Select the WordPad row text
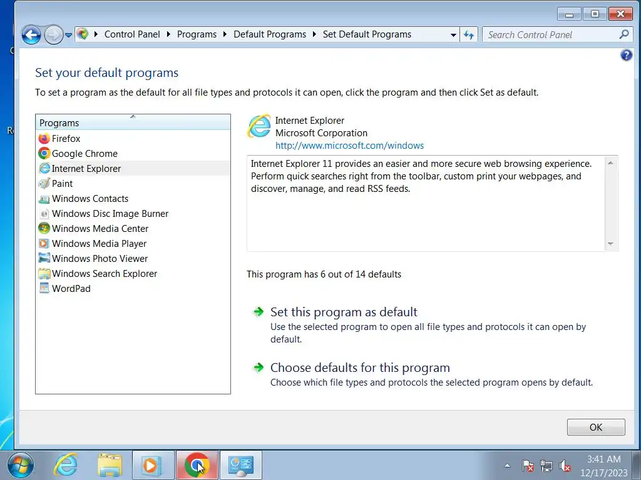Viewport: 641px width, 480px height. point(71,289)
